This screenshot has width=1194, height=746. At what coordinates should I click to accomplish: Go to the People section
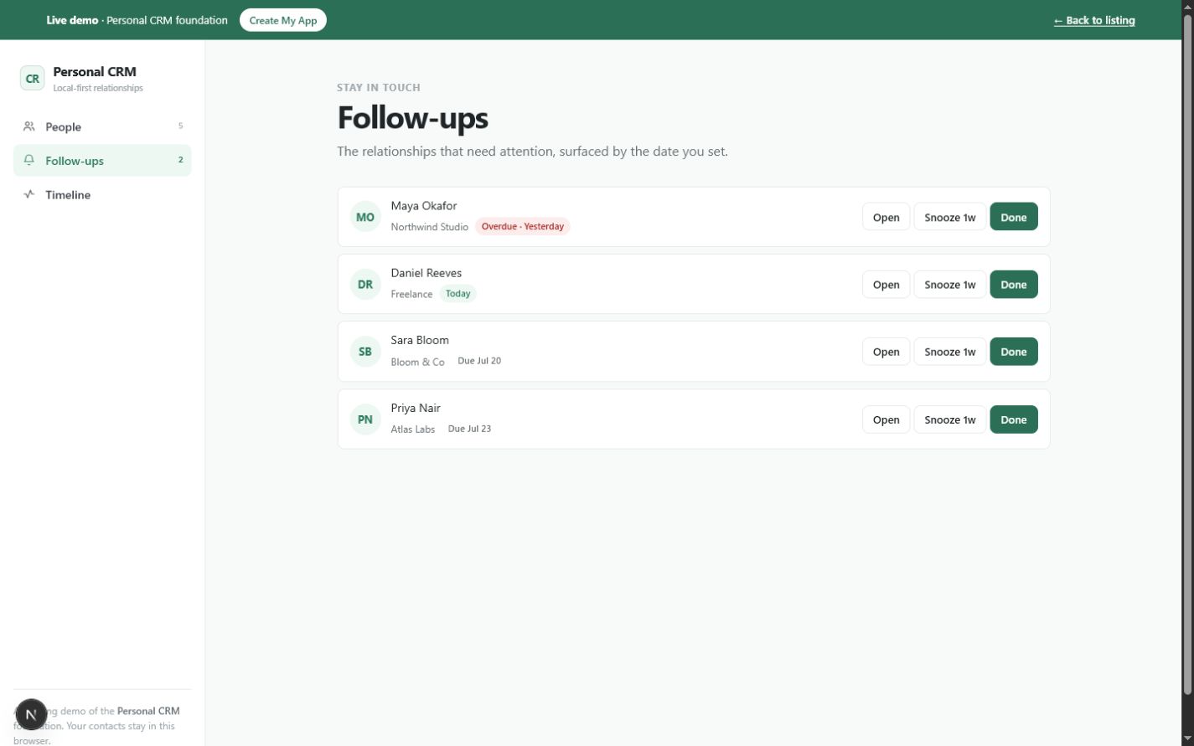(x=102, y=126)
